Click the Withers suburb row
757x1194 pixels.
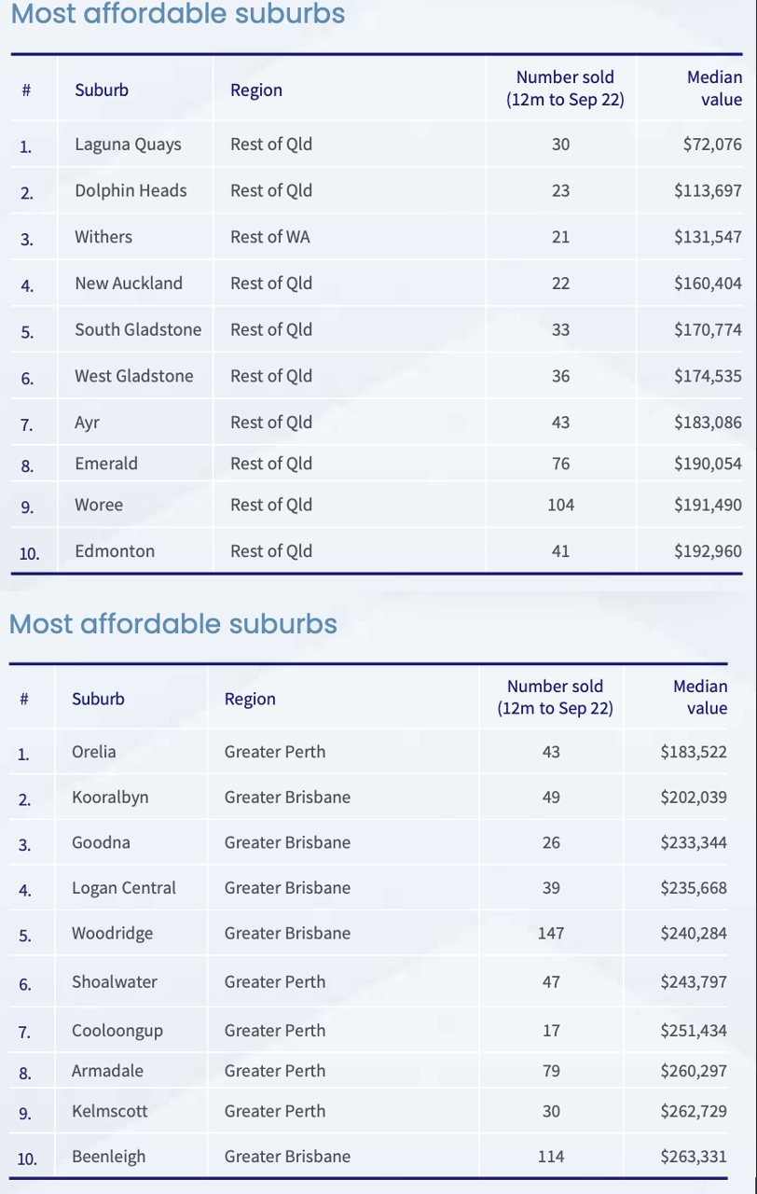pyautogui.click(x=103, y=237)
